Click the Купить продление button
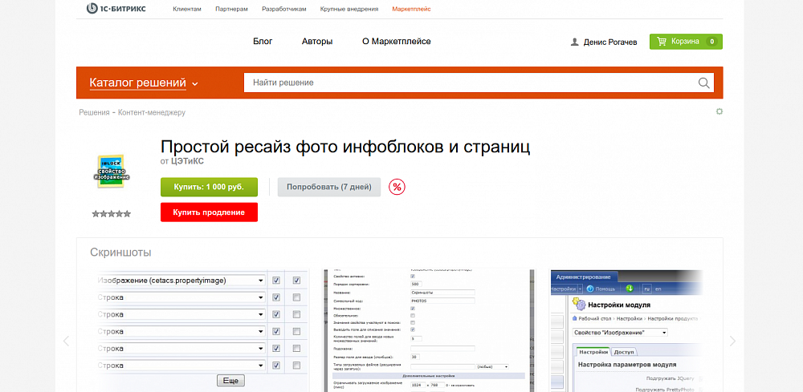Screen dimensions: 803x392 (209, 212)
